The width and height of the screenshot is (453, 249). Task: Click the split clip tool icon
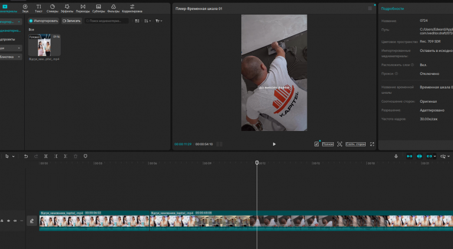[x=45, y=156]
